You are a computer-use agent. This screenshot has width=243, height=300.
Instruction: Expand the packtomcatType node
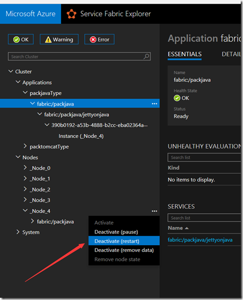click(25, 146)
